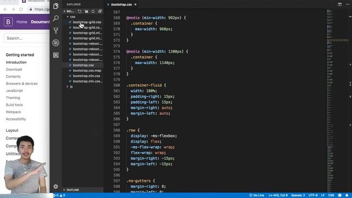352x198 pixels.
Task: Open JavaScript in docs sidebar
Action: [14, 91]
